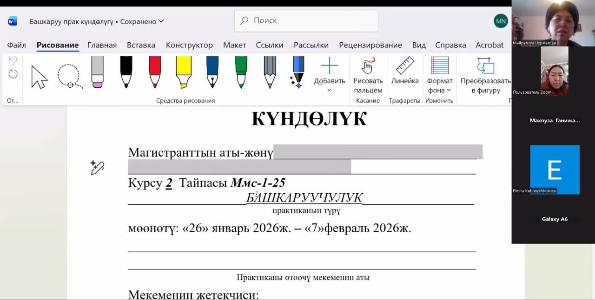Screen dimensions: 595x300
Task: Switch to the Вставка ribbon tab
Action: click(x=141, y=45)
